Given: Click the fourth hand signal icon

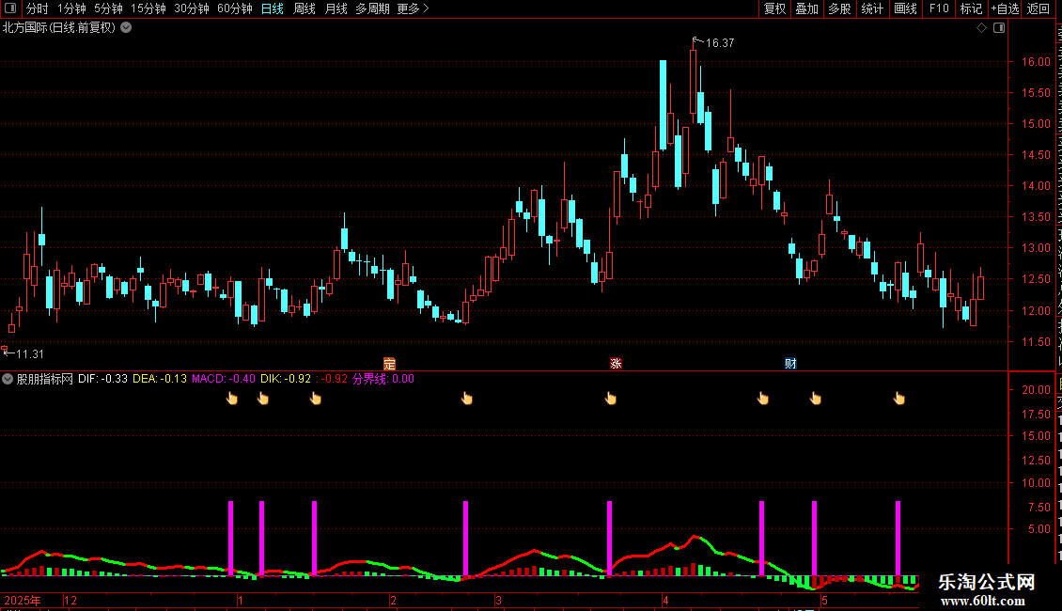Looking at the screenshot, I should [467, 399].
